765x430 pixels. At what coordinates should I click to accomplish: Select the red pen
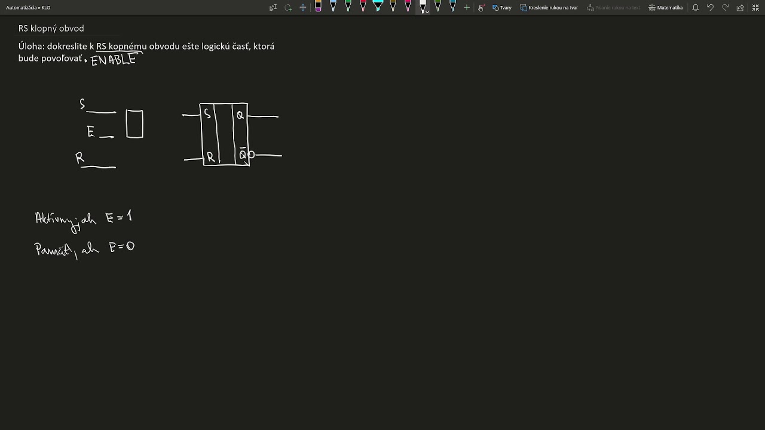point(363,7)
